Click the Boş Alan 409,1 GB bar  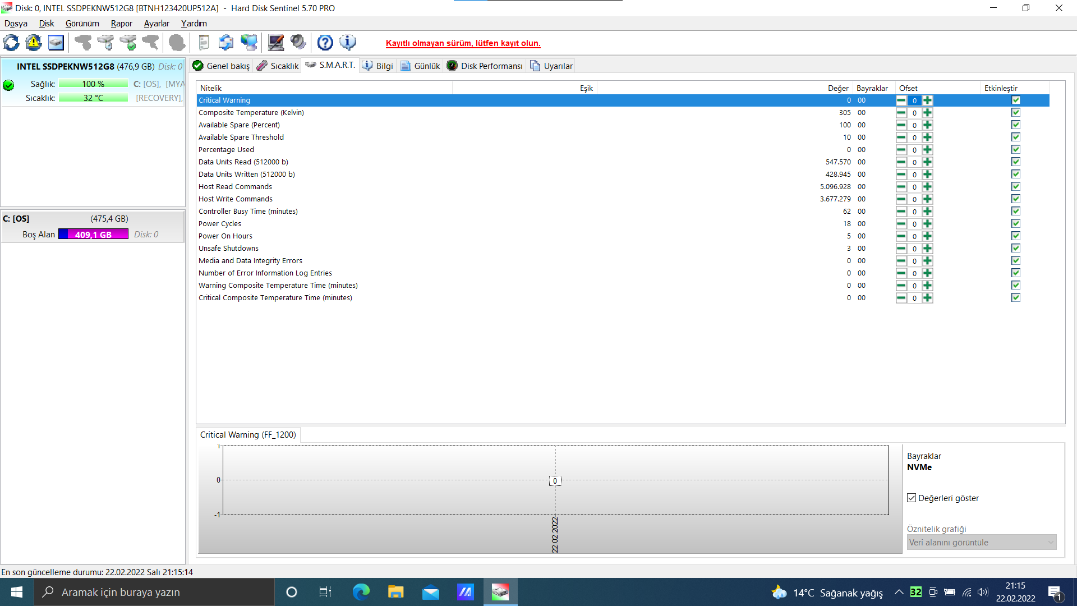(x=93, y=235)
